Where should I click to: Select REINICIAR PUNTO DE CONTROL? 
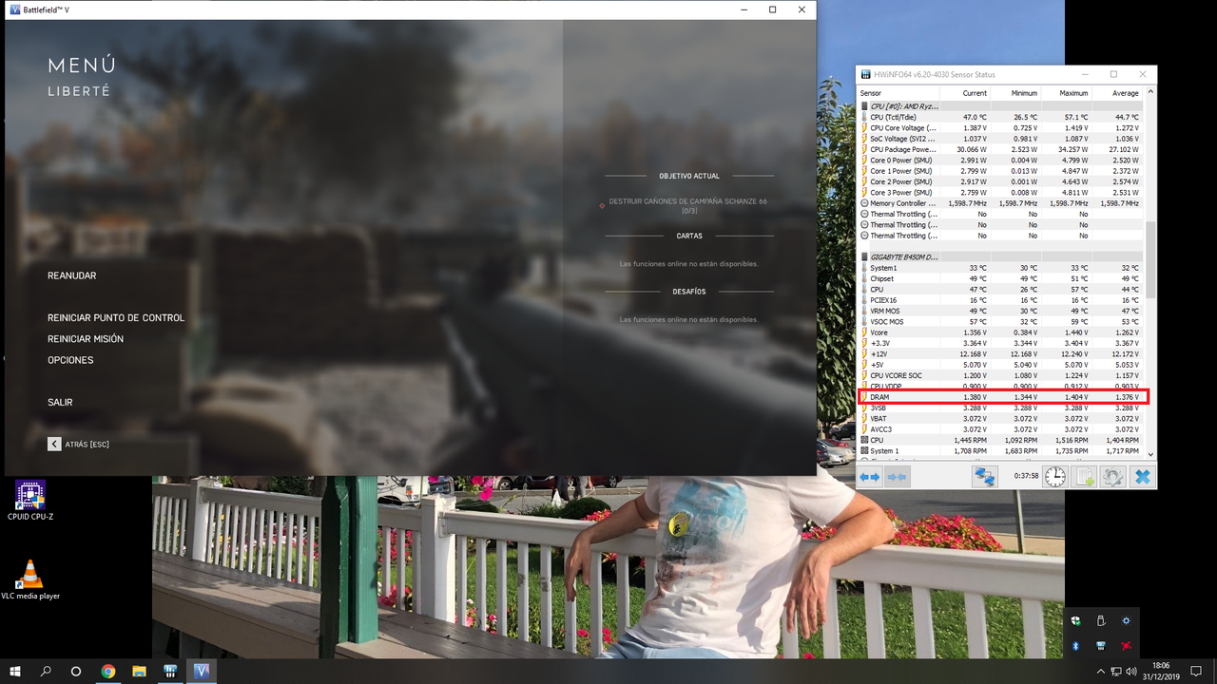coord(116,318)
